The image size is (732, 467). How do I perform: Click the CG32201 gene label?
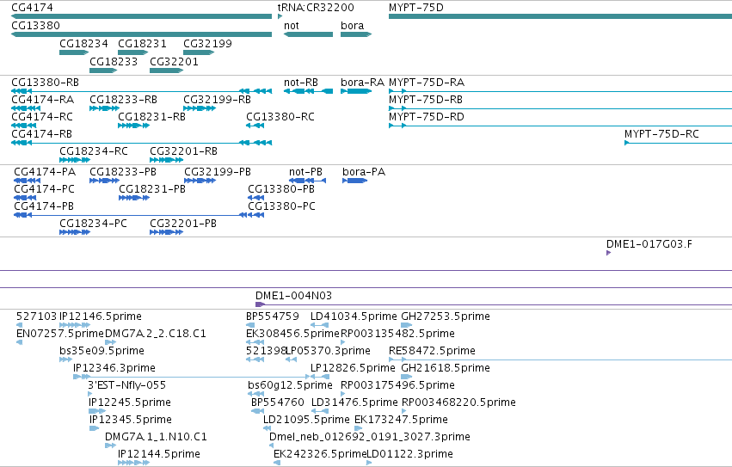click(174, 62)
